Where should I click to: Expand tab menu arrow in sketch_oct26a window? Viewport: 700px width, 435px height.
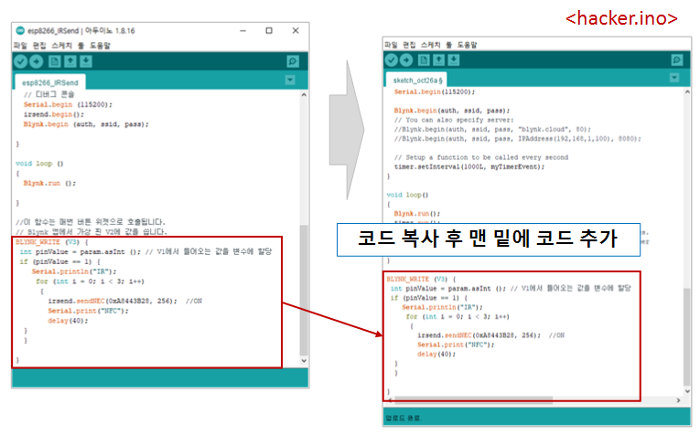[674, 78]
